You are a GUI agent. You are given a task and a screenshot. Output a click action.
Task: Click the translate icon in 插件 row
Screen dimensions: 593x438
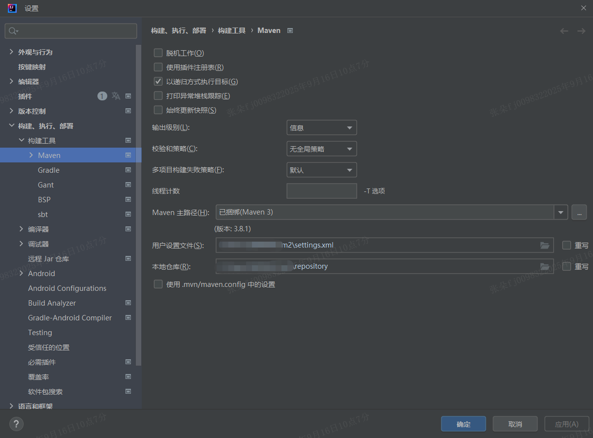[x=116, y=96]
